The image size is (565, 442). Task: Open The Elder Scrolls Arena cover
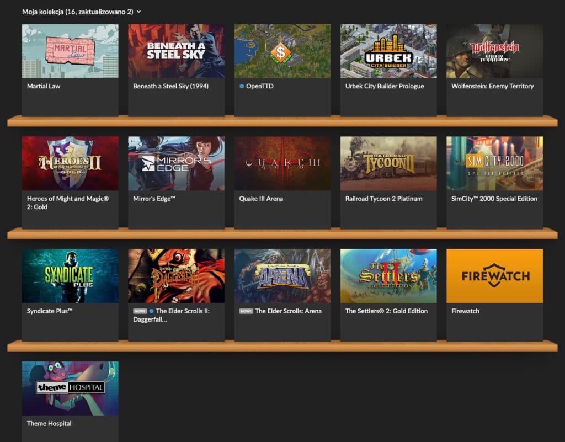tap(282, 276)
